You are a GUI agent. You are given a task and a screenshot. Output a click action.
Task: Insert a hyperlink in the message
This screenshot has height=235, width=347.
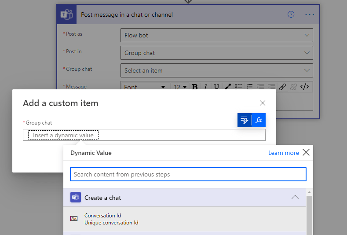point(283,87)
